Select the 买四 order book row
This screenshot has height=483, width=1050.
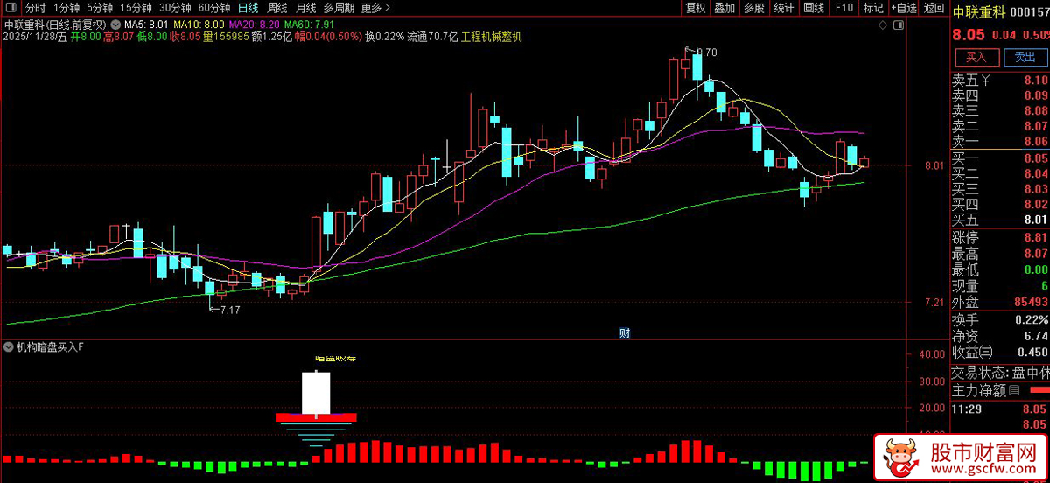tap(1000, 204)
